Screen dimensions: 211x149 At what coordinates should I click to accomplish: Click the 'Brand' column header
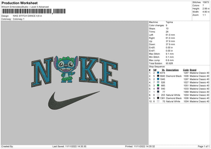pyautogui.click(x=193, y=70)
